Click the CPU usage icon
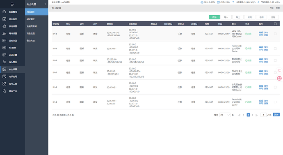 [202, 2]
